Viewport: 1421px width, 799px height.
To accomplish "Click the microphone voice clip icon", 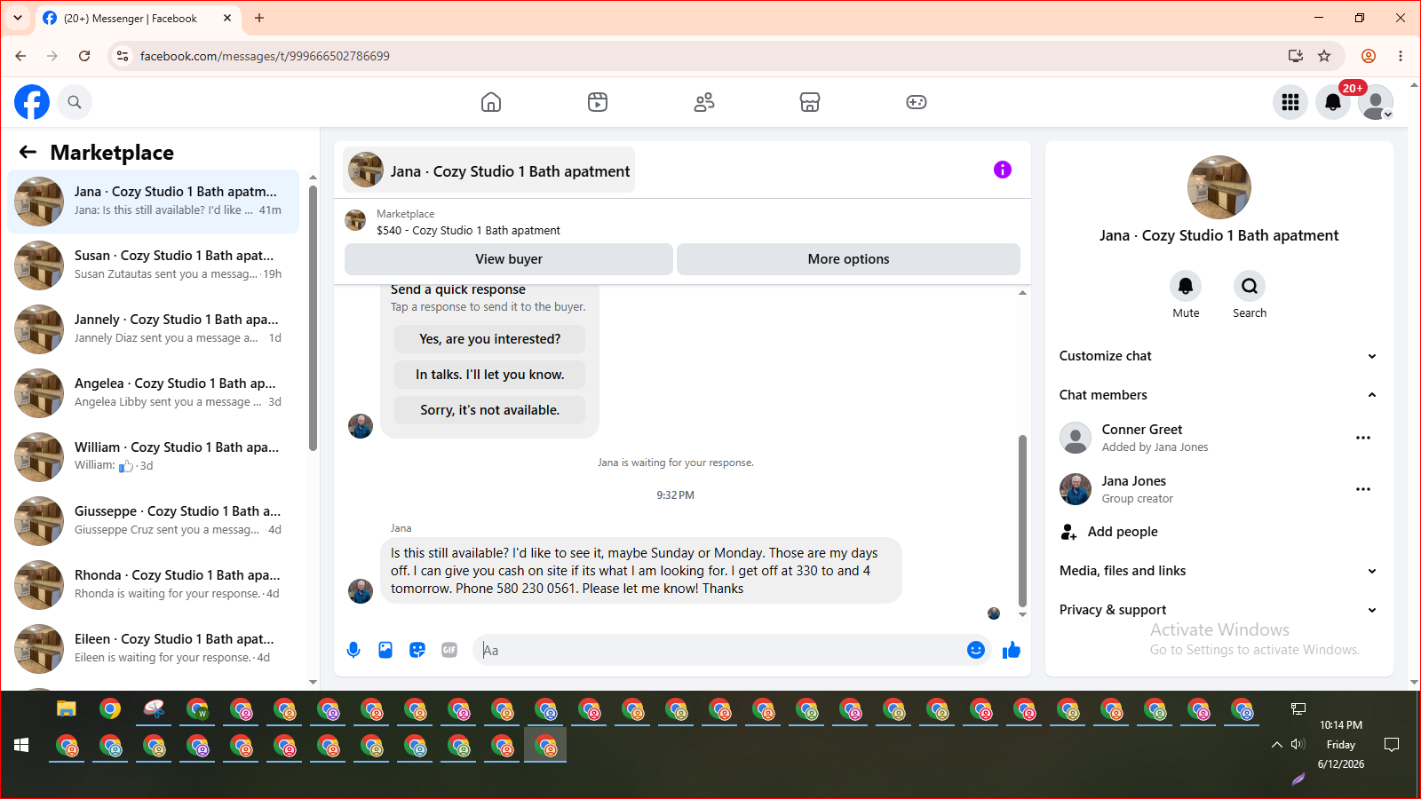I will (x=353, y=650).
